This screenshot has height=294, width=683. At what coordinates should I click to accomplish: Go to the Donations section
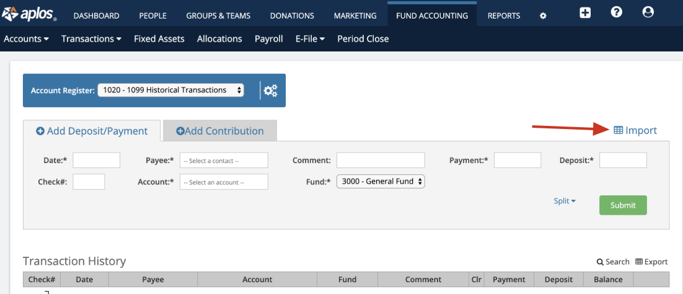pyautogui.click(x=293, y=16)
